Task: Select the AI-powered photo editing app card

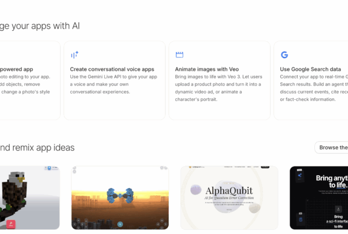Action: pyautogui.click(x=29, y=80)
